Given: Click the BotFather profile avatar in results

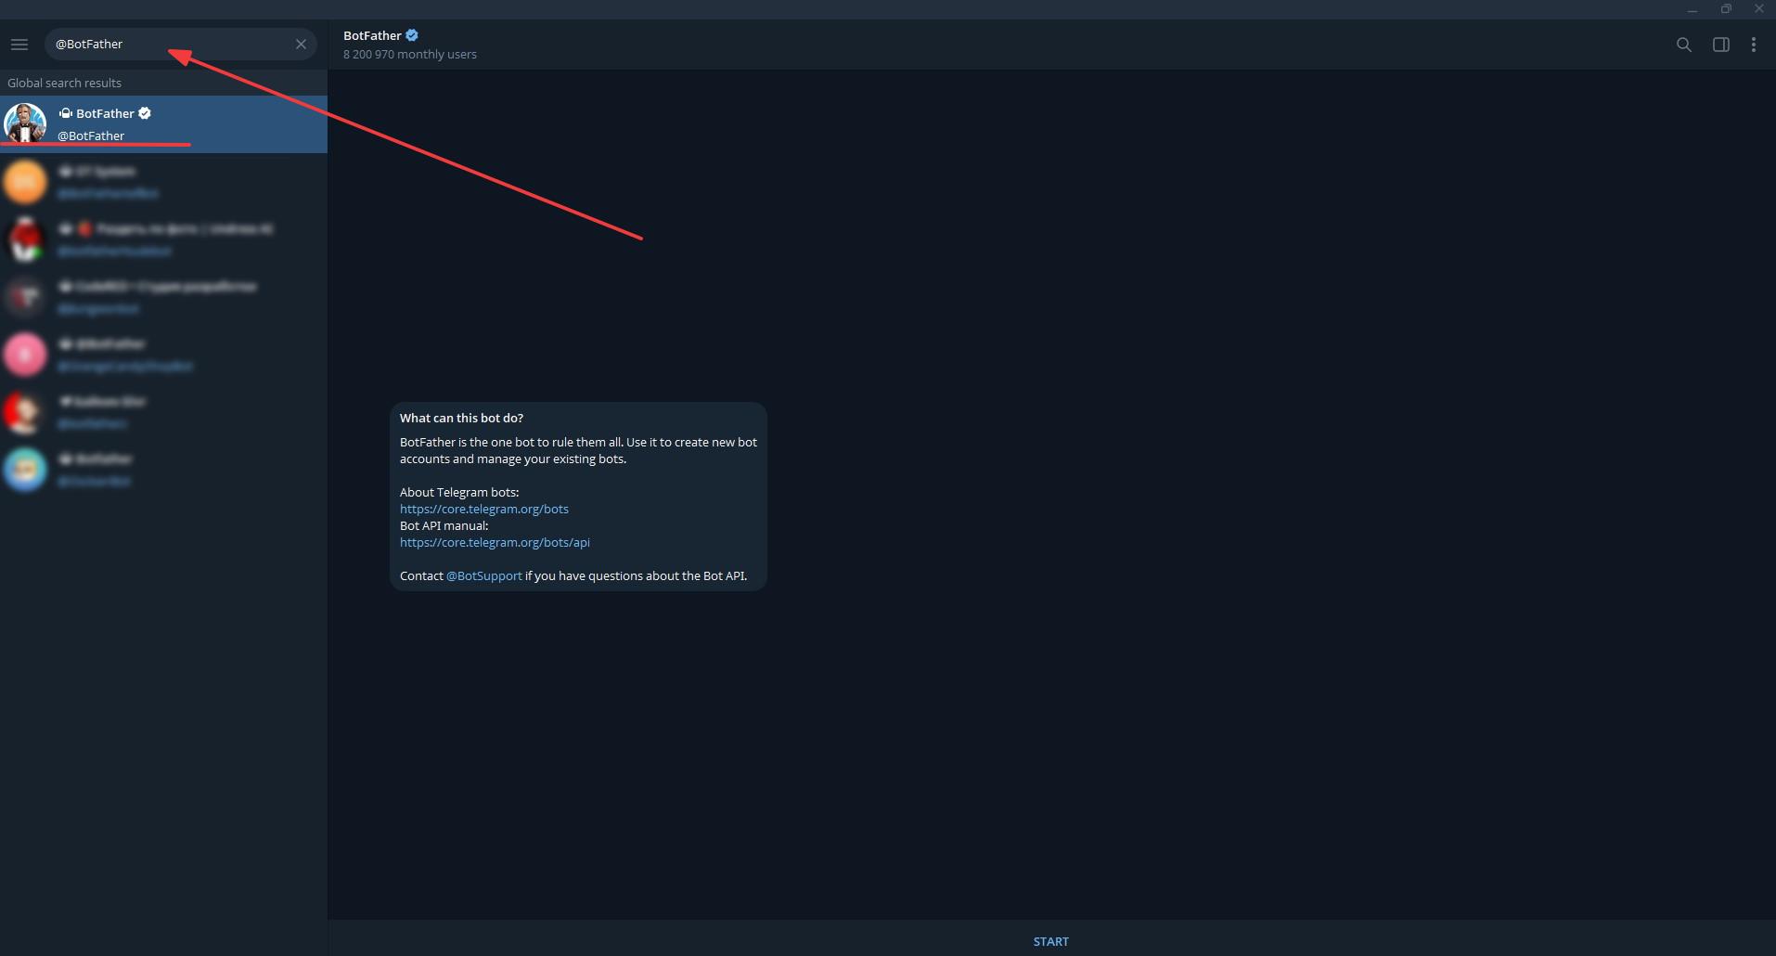Looking at the screenshot, I should coord(25,124).
